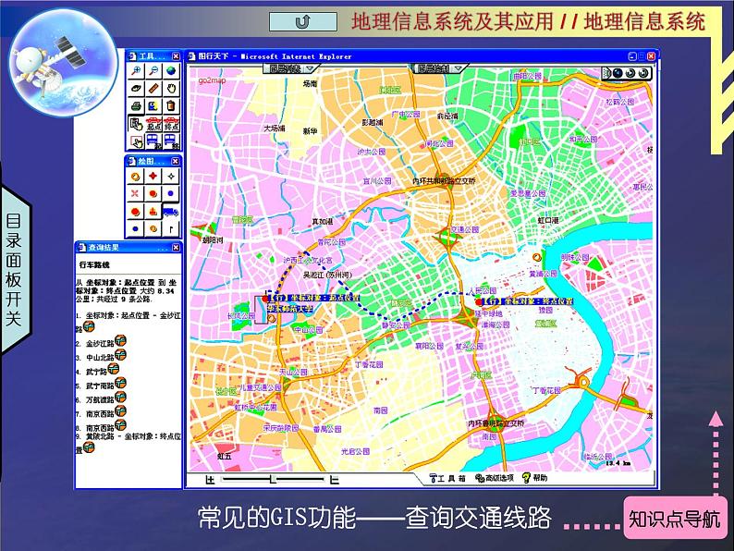Select the zoom out magnifier tool
The width and height of the screenshot is (734, 551).
click(x=153, y=71)
